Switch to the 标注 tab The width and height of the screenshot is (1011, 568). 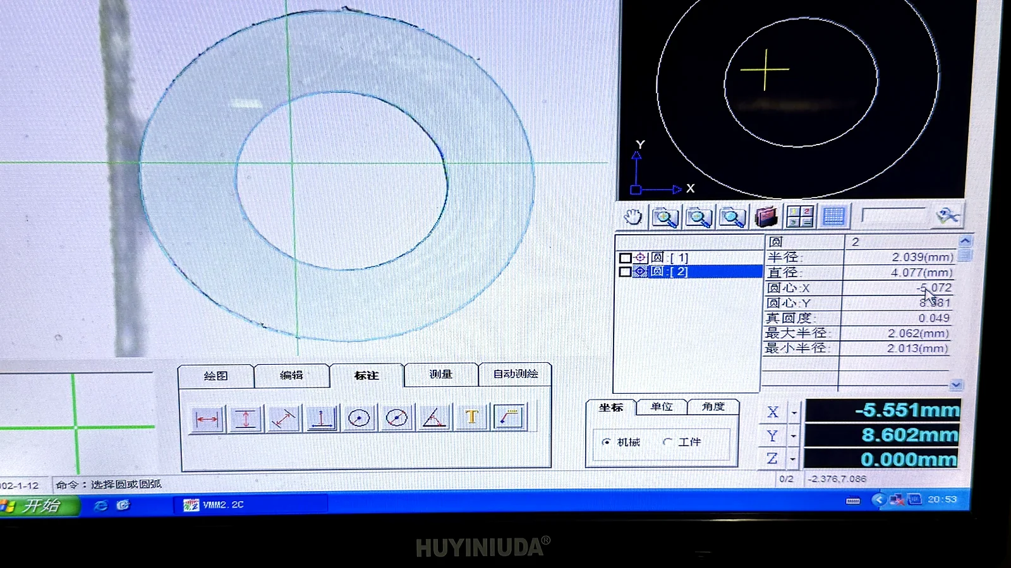366,375
